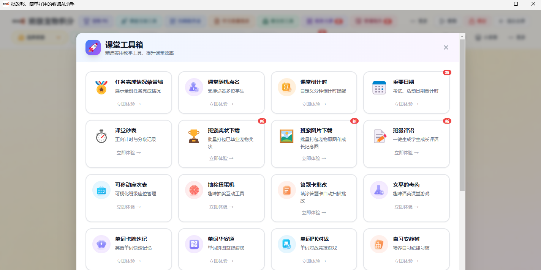Click description text 单词对战竞技游戏
541x270 pixels.
tap(318, 248)
